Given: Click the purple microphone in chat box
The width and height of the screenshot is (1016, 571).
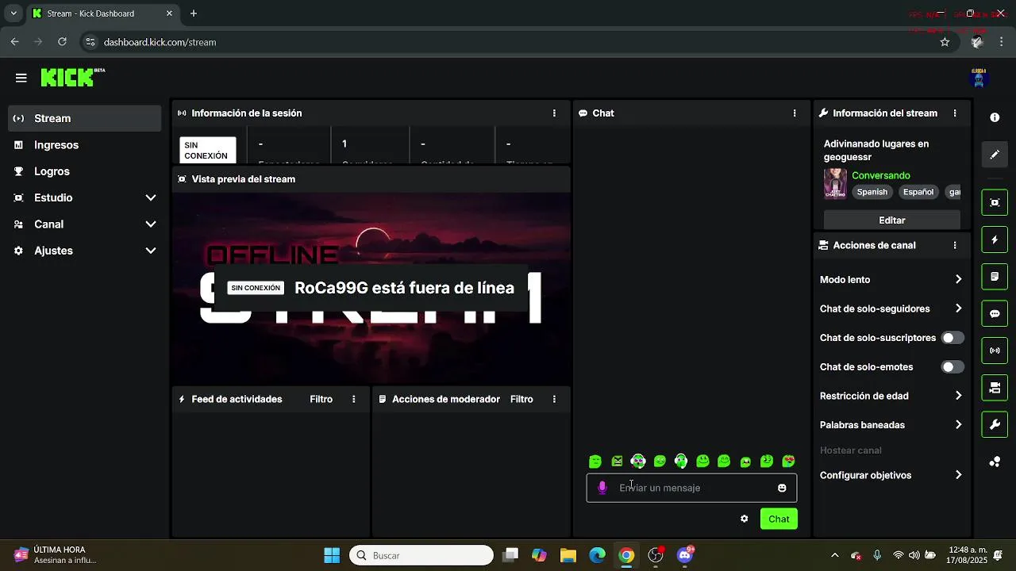Looking at the screenshot, I should click(602, 488).
